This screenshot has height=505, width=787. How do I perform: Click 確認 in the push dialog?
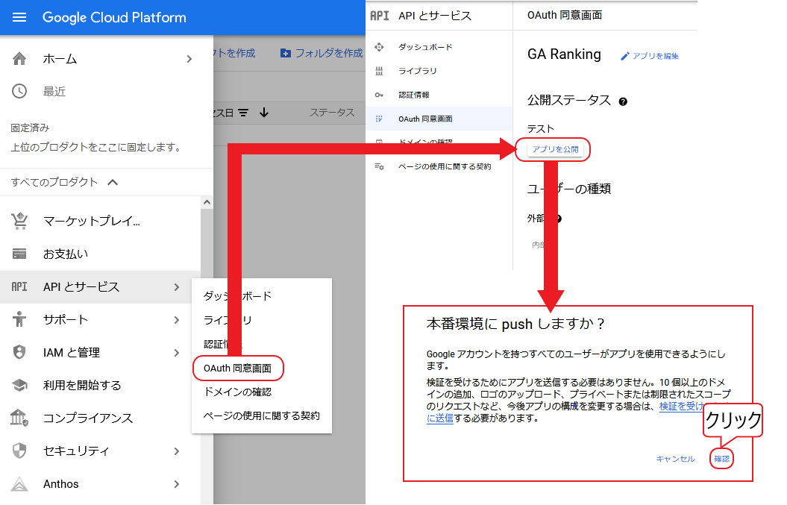point(721,459)
